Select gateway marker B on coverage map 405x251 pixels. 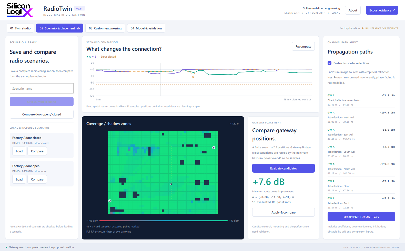(x=214, y=148)
